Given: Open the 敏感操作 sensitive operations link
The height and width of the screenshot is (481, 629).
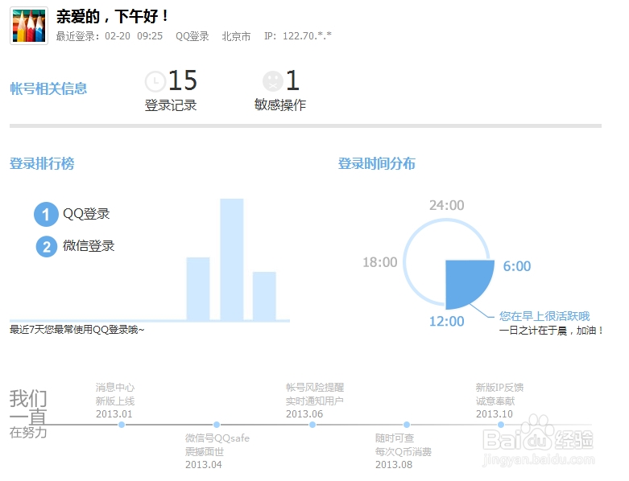Looking at the screenshot, I should [x=280, y=105].
